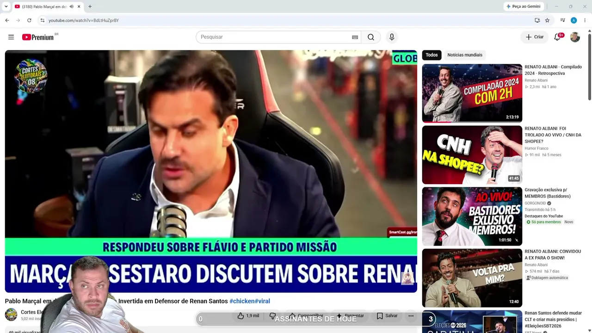Go forward in browser history
Screen dimensions: 592x333
[x=18, y=20]
